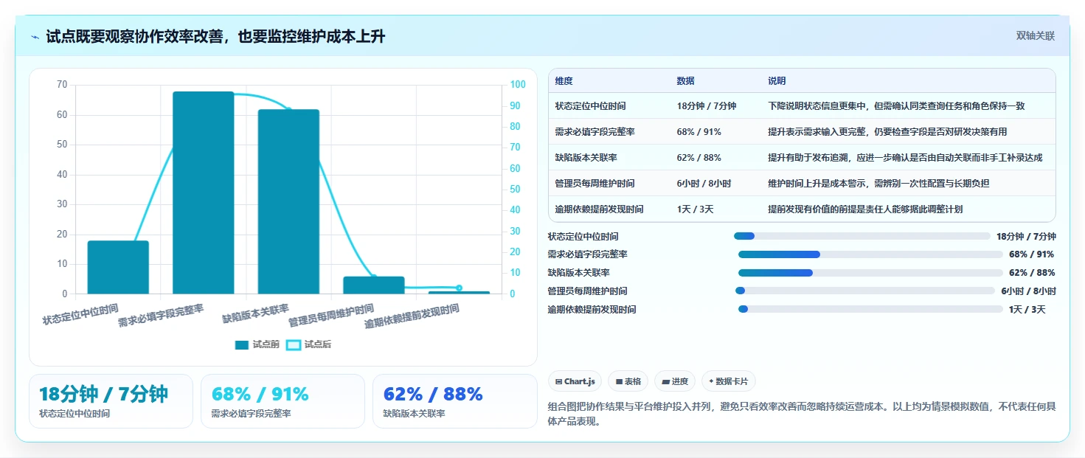Click the 管理员每周维护时间 bar in chart
The width and height of the screenshot is (1085, 458).
coord(374,285)
